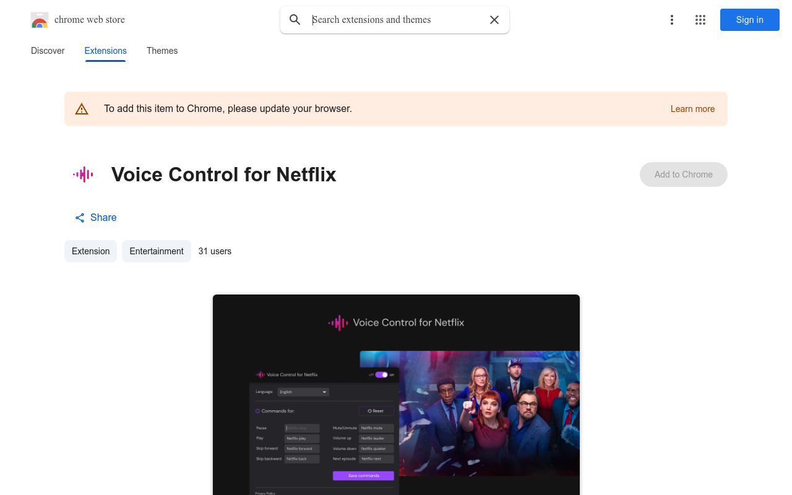792x495 pixels.
Task: Click the update browser warning message text
Action: pyautogui.click(x=228, y=109)
